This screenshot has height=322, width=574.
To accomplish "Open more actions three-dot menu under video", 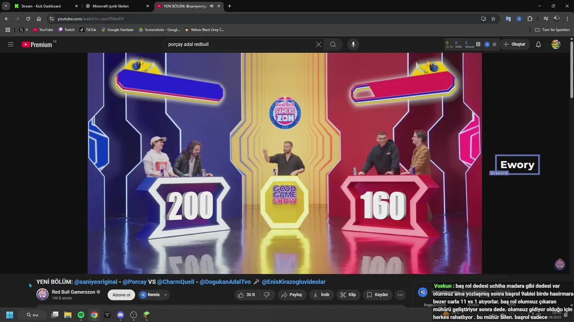I will (400, 295).
